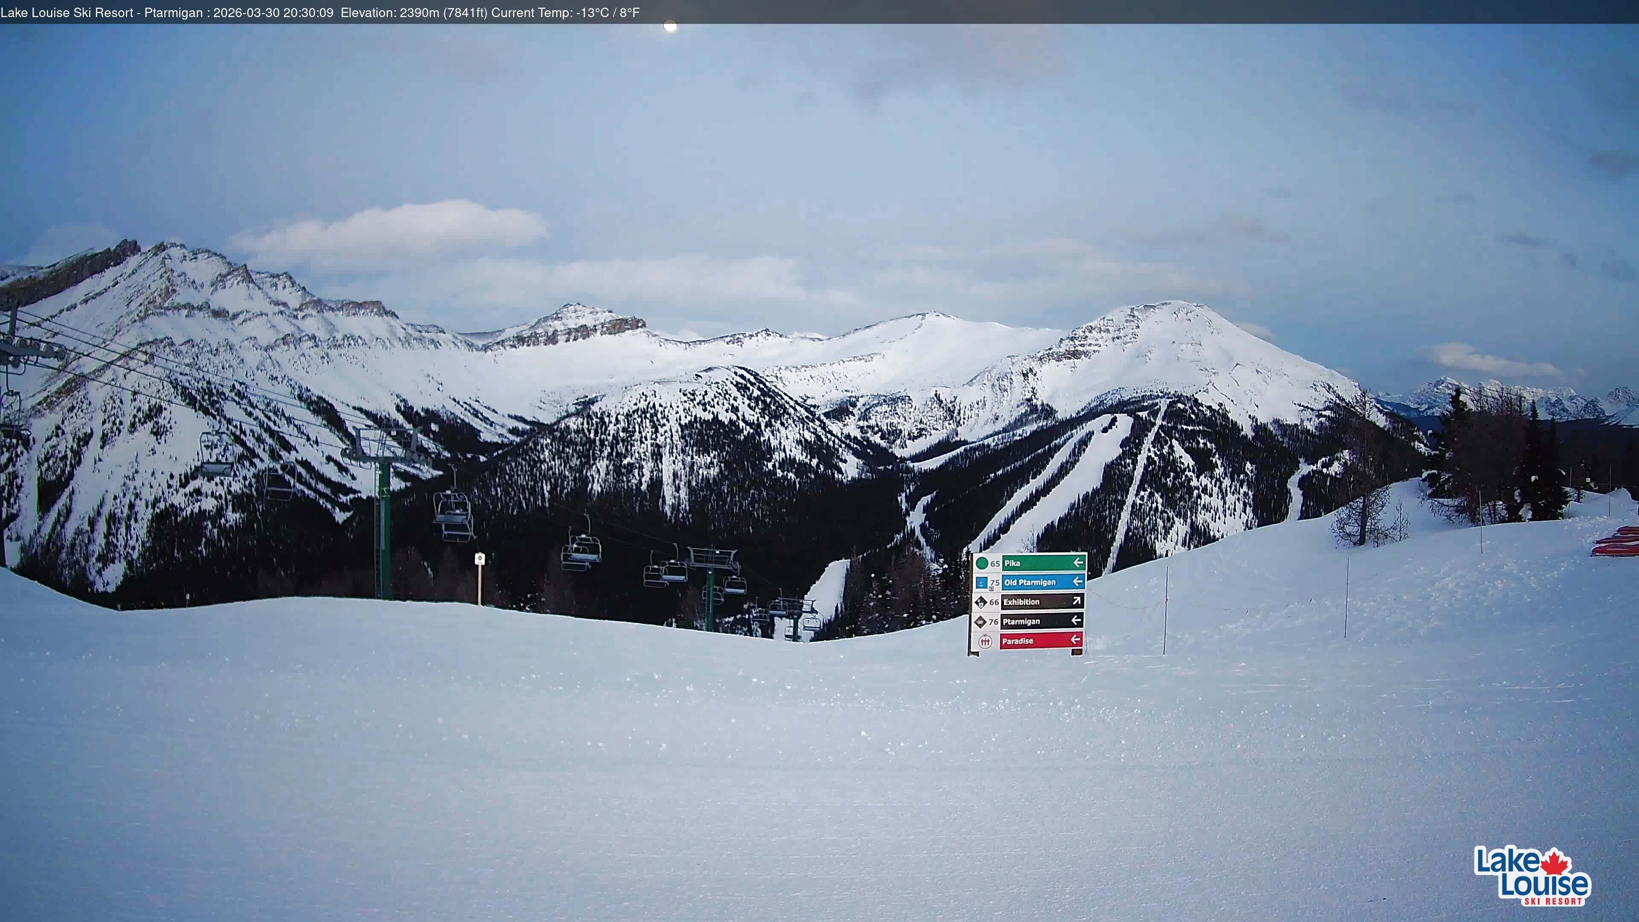Screen dimensions: 1639x922
Task: Click the left arrow on Old Ptarmigan sign
Action: (x=1077, y=581)
